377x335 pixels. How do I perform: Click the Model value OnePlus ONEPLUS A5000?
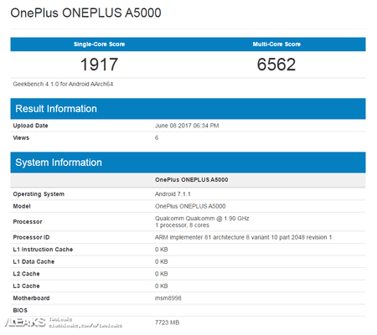(190, 206)
